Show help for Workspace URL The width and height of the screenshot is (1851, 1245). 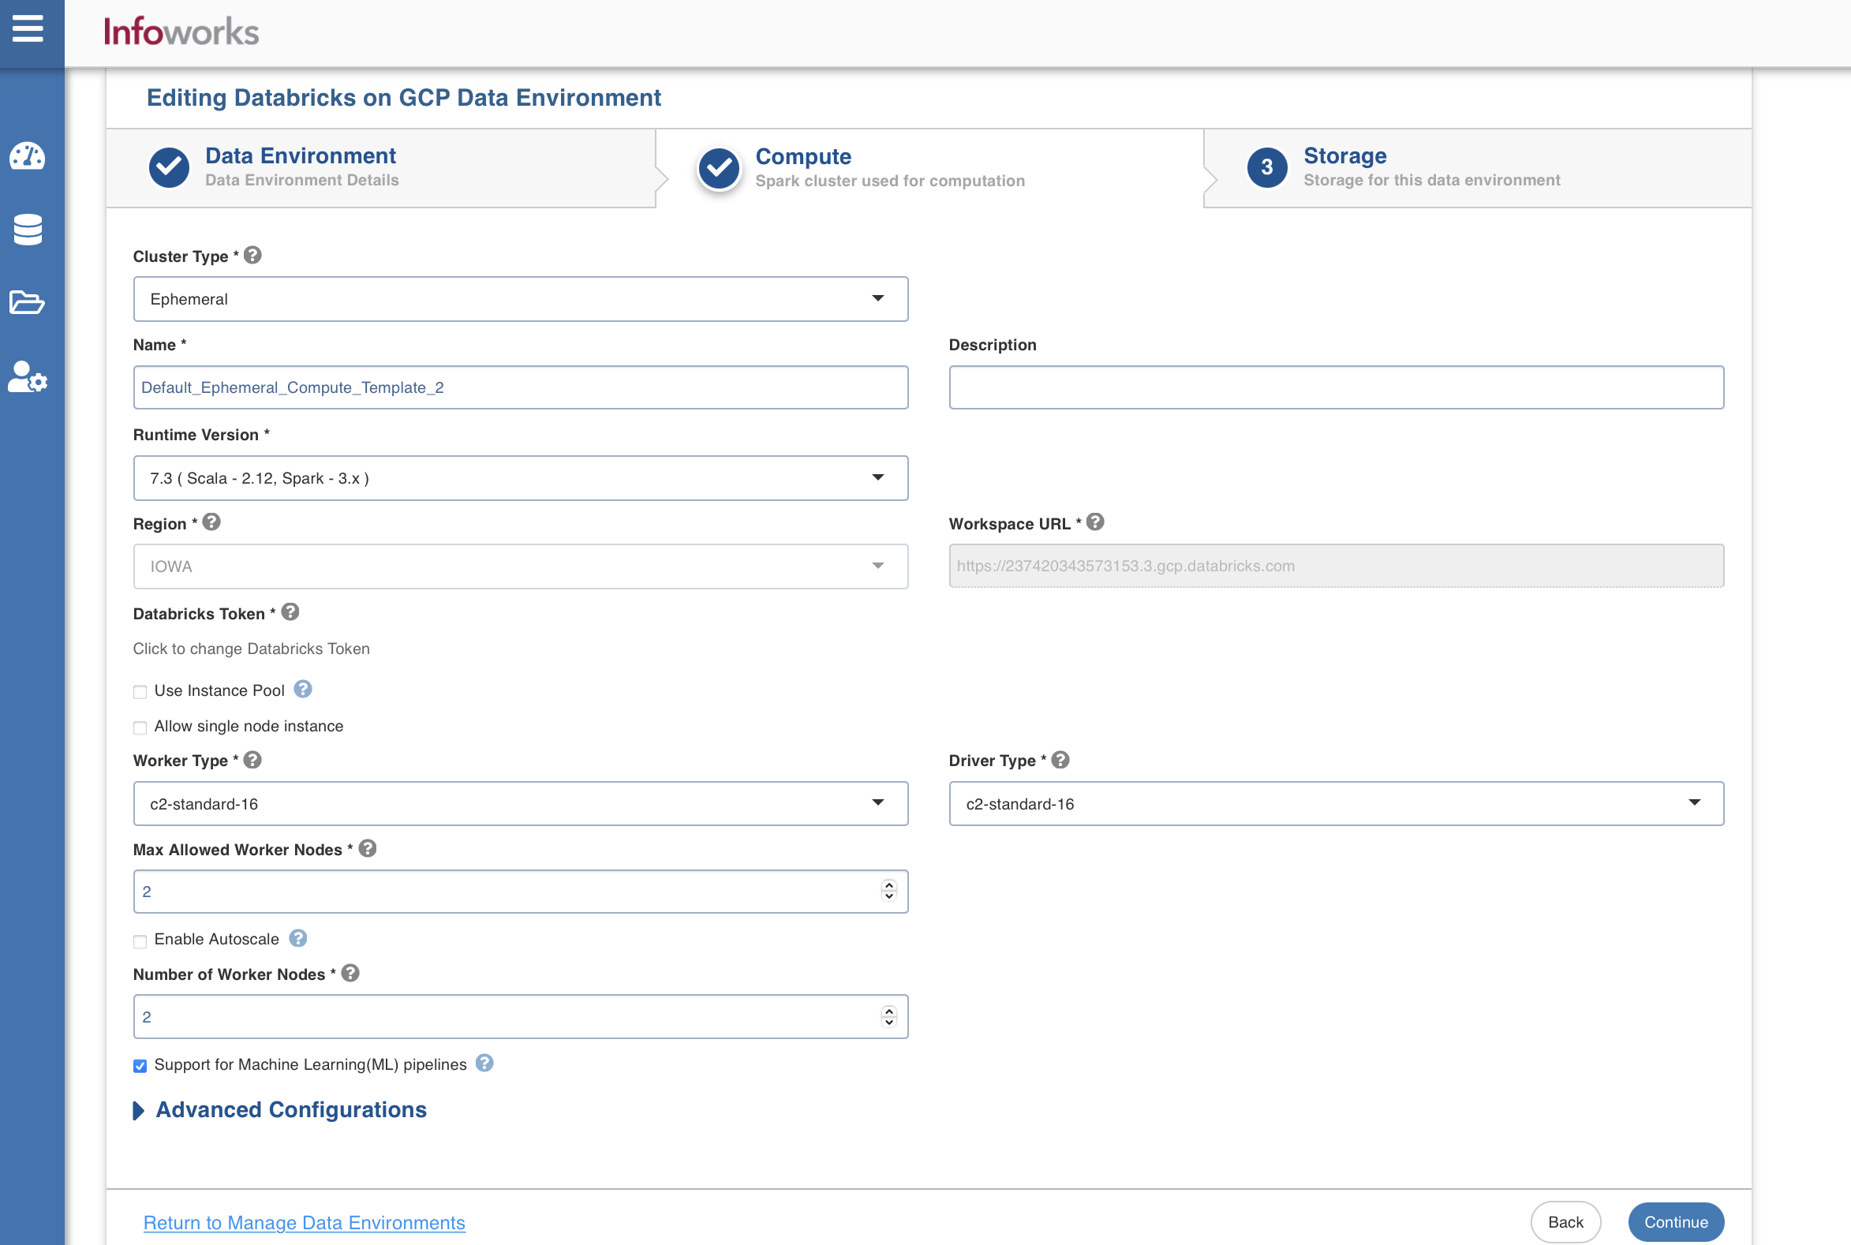[1095, 522]
